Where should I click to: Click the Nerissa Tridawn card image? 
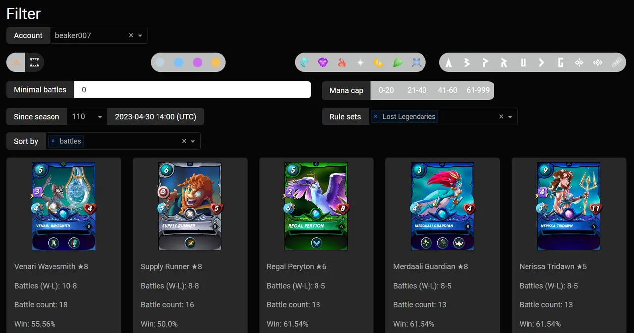[x=569, y=206]
